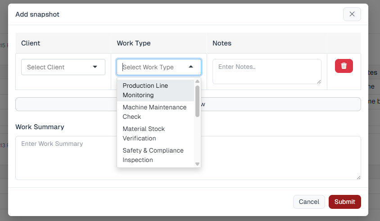The height and width of the screenshot is (221, 380).
Task: Collapse the Work Type list via its caret
Action: (x=191, y=67)
